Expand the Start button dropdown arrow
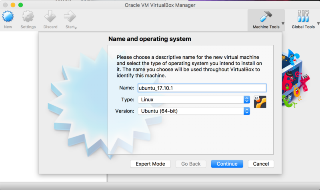 [x=75, y=28]
